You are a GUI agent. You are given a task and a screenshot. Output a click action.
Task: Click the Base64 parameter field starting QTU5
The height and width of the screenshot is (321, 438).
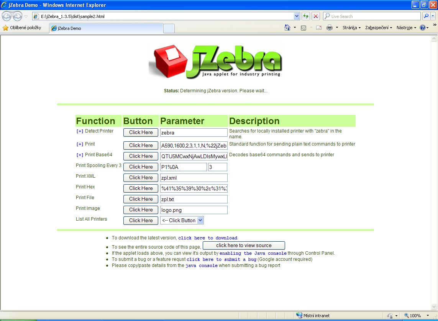click(194, 156)
